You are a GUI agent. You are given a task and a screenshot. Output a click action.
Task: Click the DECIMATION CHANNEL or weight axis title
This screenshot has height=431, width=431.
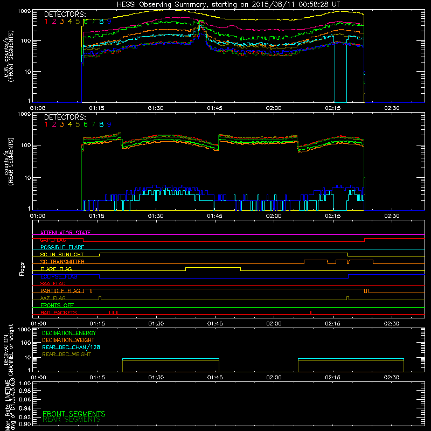click(x=8, y=350)
